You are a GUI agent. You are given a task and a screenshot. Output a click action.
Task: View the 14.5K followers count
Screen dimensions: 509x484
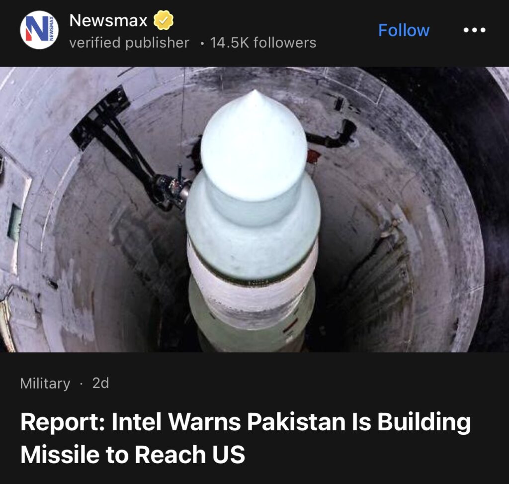263,43
